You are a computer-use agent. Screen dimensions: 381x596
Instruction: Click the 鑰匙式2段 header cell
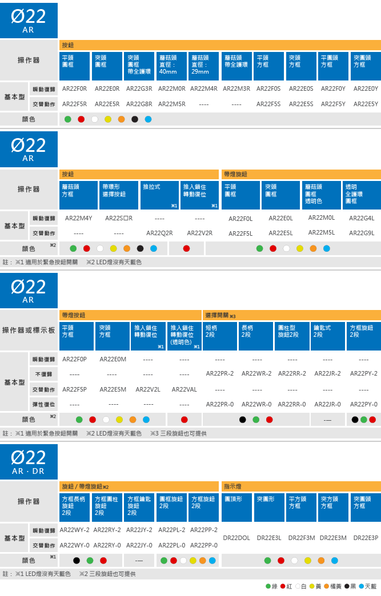coord(327,336)
